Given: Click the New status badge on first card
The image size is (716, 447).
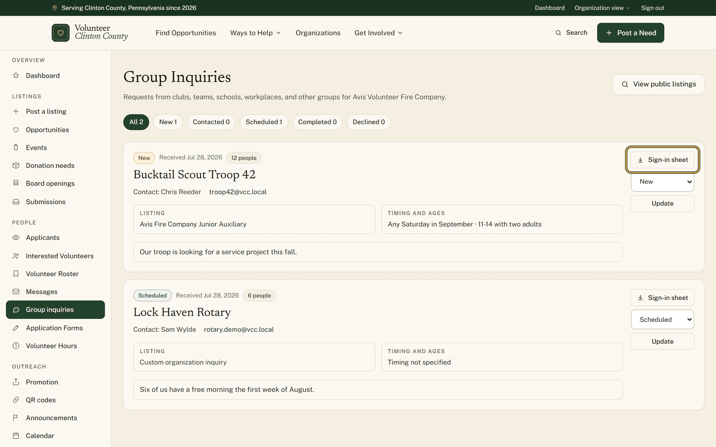Looking at the screenshot, I should click(144, 158).
